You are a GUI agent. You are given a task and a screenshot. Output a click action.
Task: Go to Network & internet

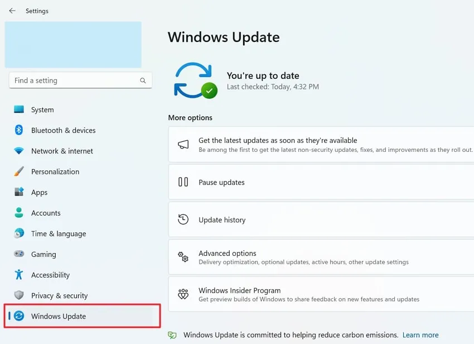point(81,151)
